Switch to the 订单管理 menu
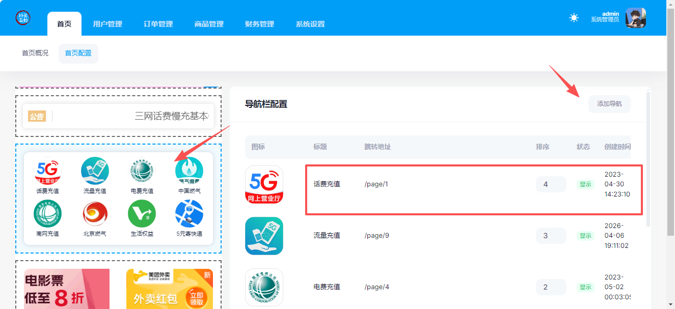This screenshot has width=675, height=309. [x=158, y=23]
